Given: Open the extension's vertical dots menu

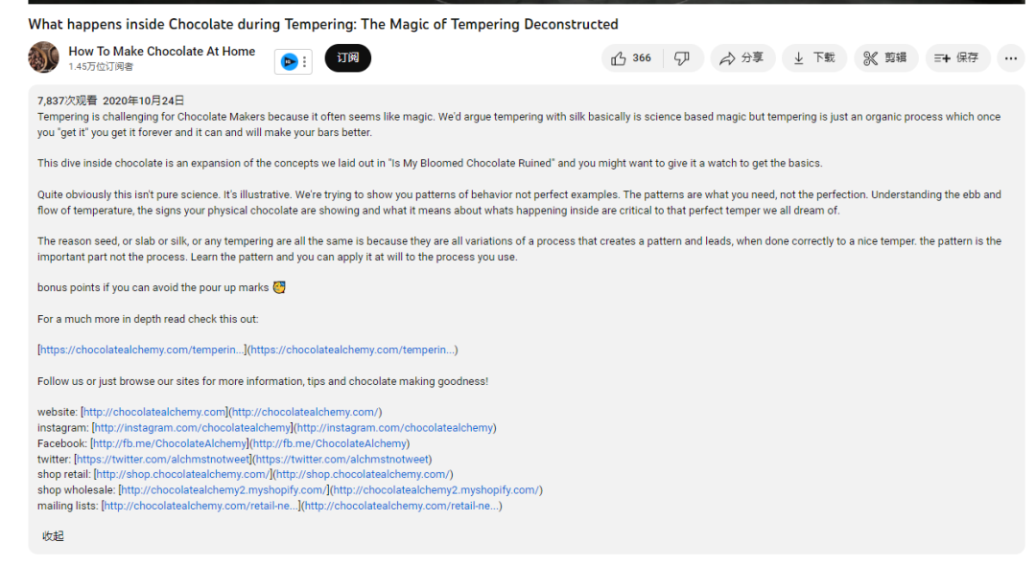Looking at the screenshot, I should point(305,62).
